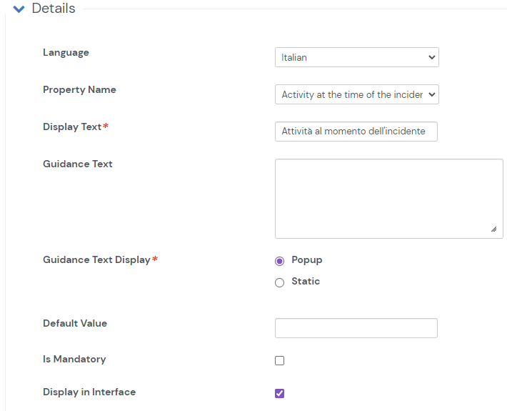Open the Language dropdown showing Italian
The width and height of the screenshot is (507, 411).
pos(356,57)
